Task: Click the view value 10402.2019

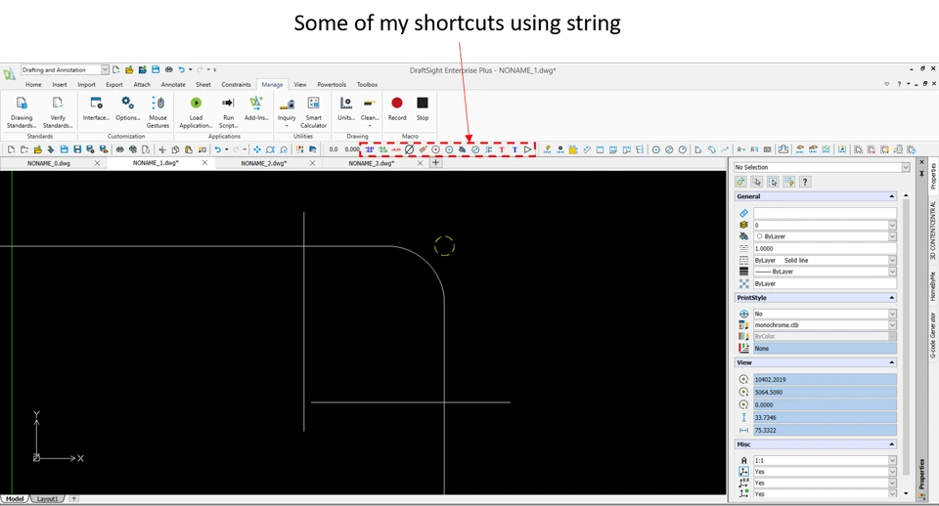Action: click(825, 379)
